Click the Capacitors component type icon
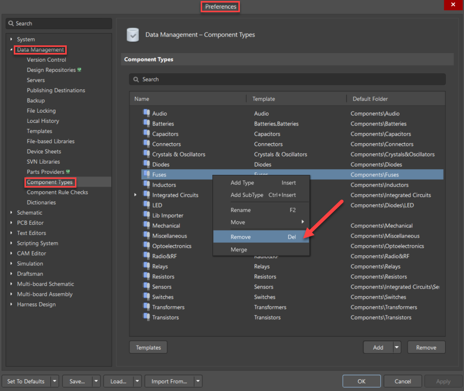Image resolution: width=464 pixels, height=391 pixels. pos(147,133)
